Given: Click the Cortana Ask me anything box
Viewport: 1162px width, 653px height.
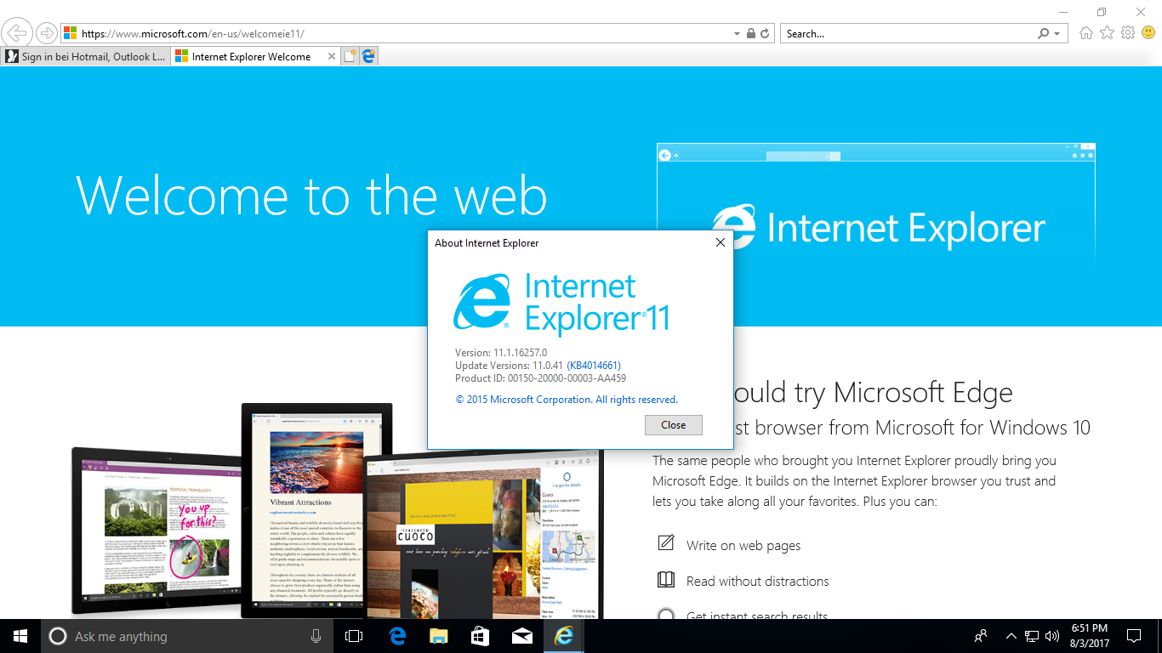Looking at the screenshot, I should click(187, 636).
